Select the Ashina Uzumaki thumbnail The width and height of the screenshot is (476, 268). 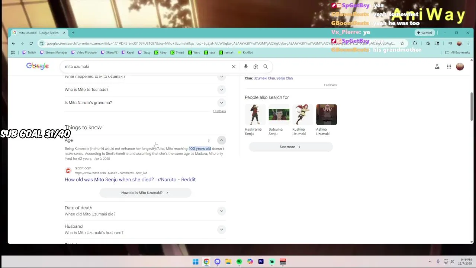tap(327, 115)
